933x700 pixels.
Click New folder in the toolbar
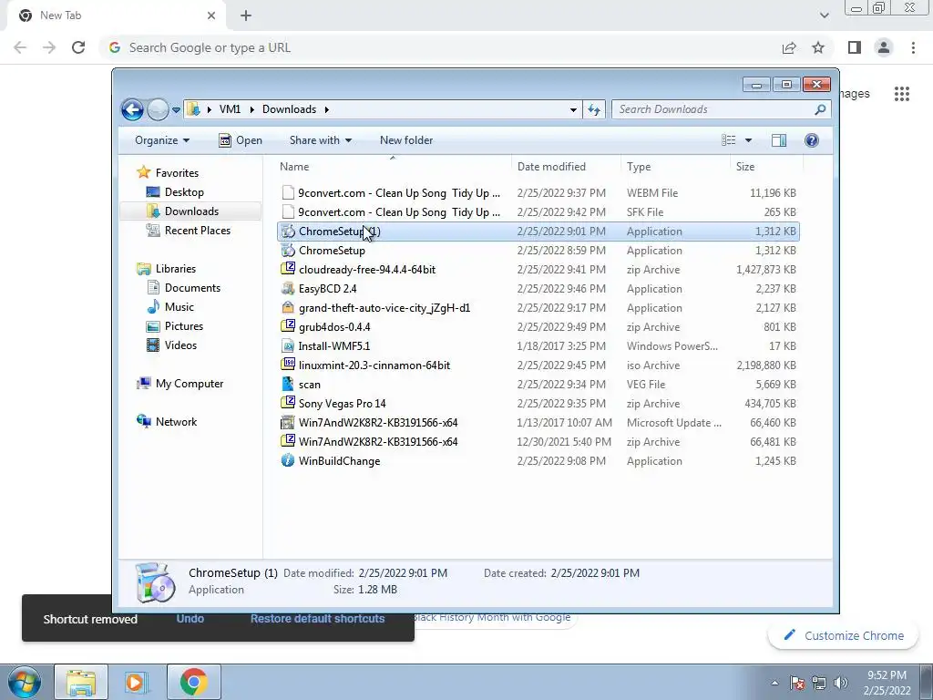(x=406, y=140)
